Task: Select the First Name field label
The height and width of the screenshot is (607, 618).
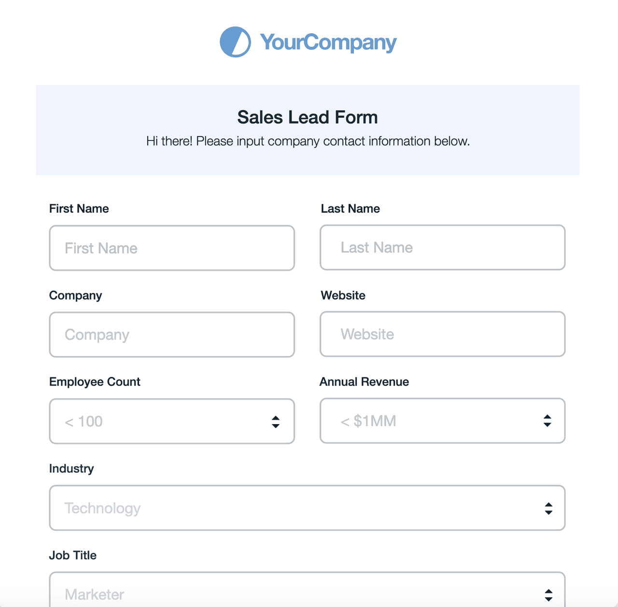Action: click(79, 208)
